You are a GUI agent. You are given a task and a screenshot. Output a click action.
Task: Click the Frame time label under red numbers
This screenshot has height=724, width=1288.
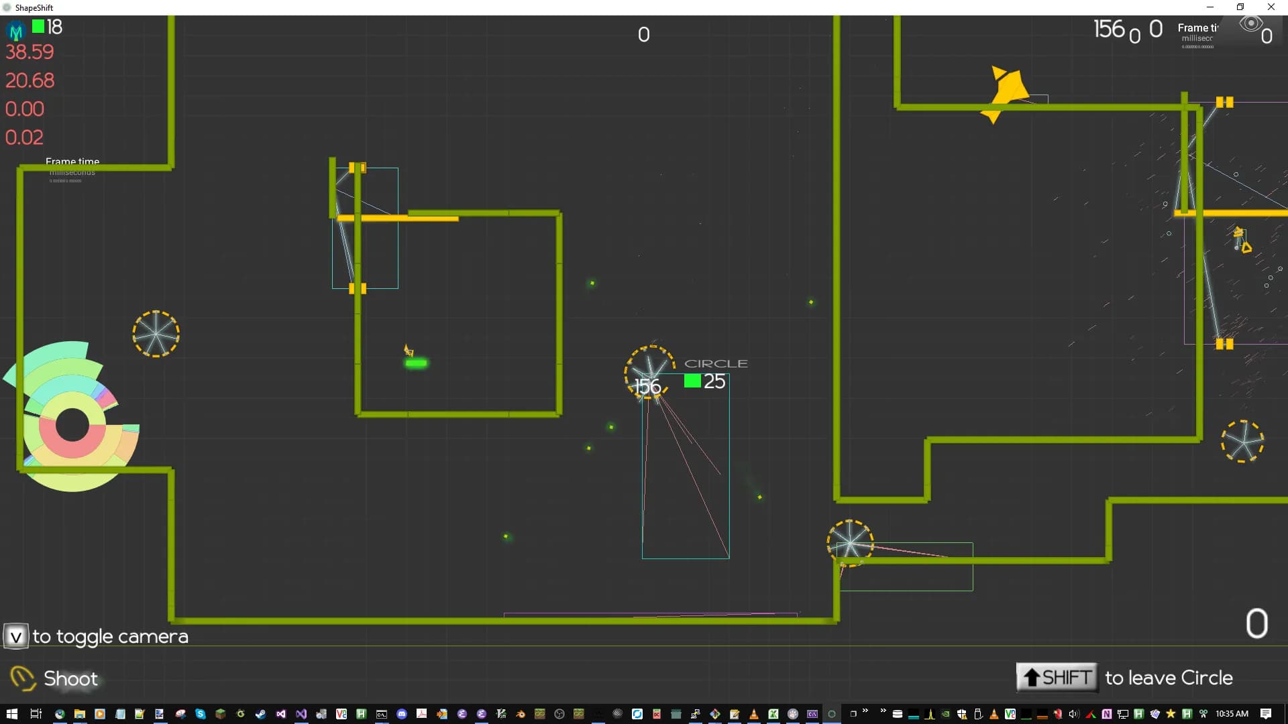(72, 162)
